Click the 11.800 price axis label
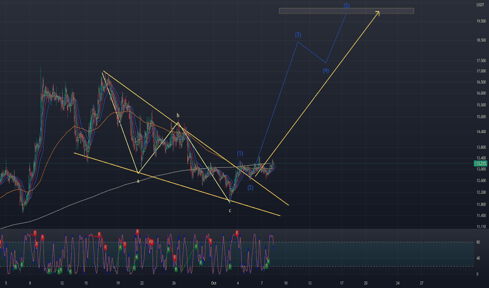The width and height of the screenshot is (489, 288). point(481,205)
